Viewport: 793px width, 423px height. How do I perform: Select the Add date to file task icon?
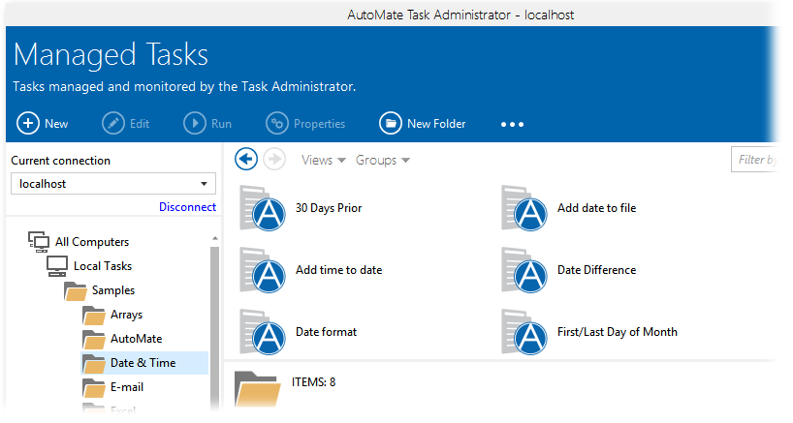(x=523, y=208)
